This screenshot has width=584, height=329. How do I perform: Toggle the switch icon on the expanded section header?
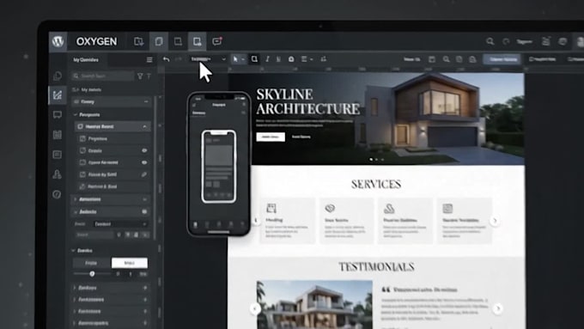(144, 211)
